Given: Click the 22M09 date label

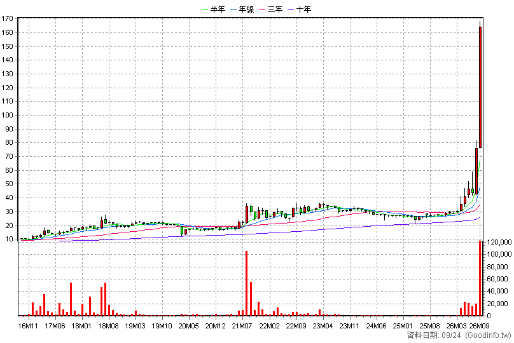Looking at the screenshot, I should tap(296, 326).
